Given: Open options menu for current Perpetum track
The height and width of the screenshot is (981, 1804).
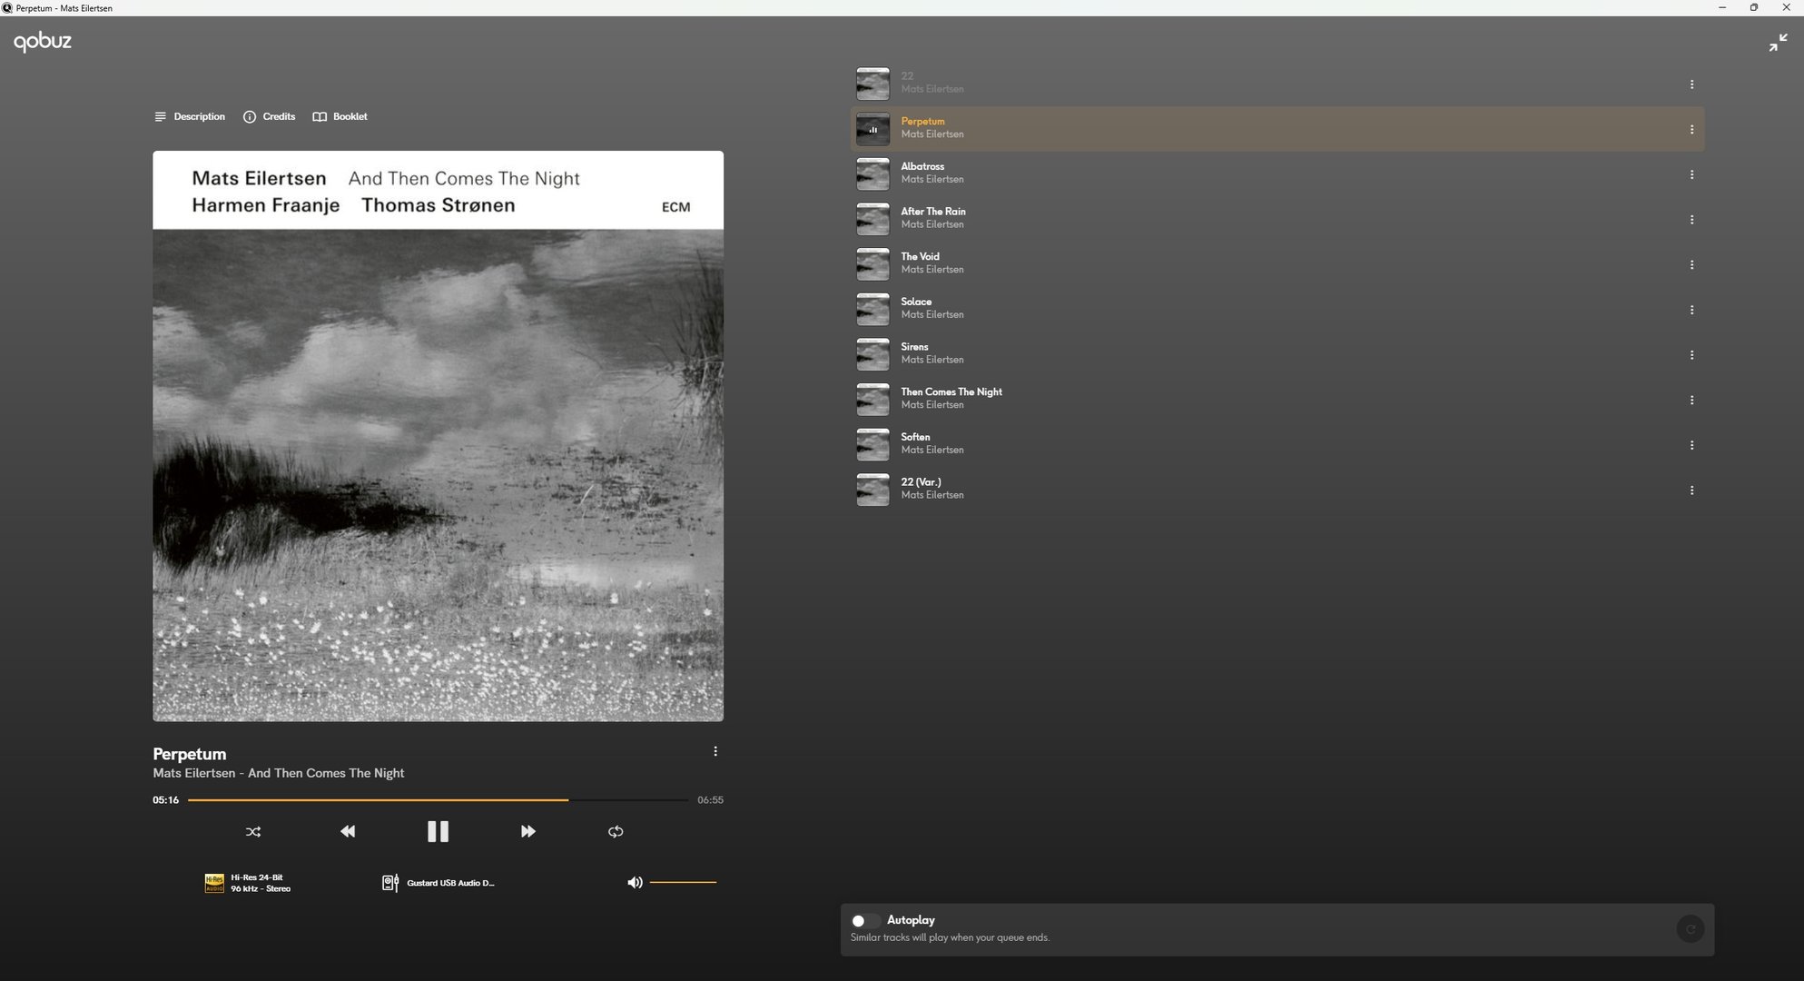Looking at the screenshot, I should (x=715, y=751).
